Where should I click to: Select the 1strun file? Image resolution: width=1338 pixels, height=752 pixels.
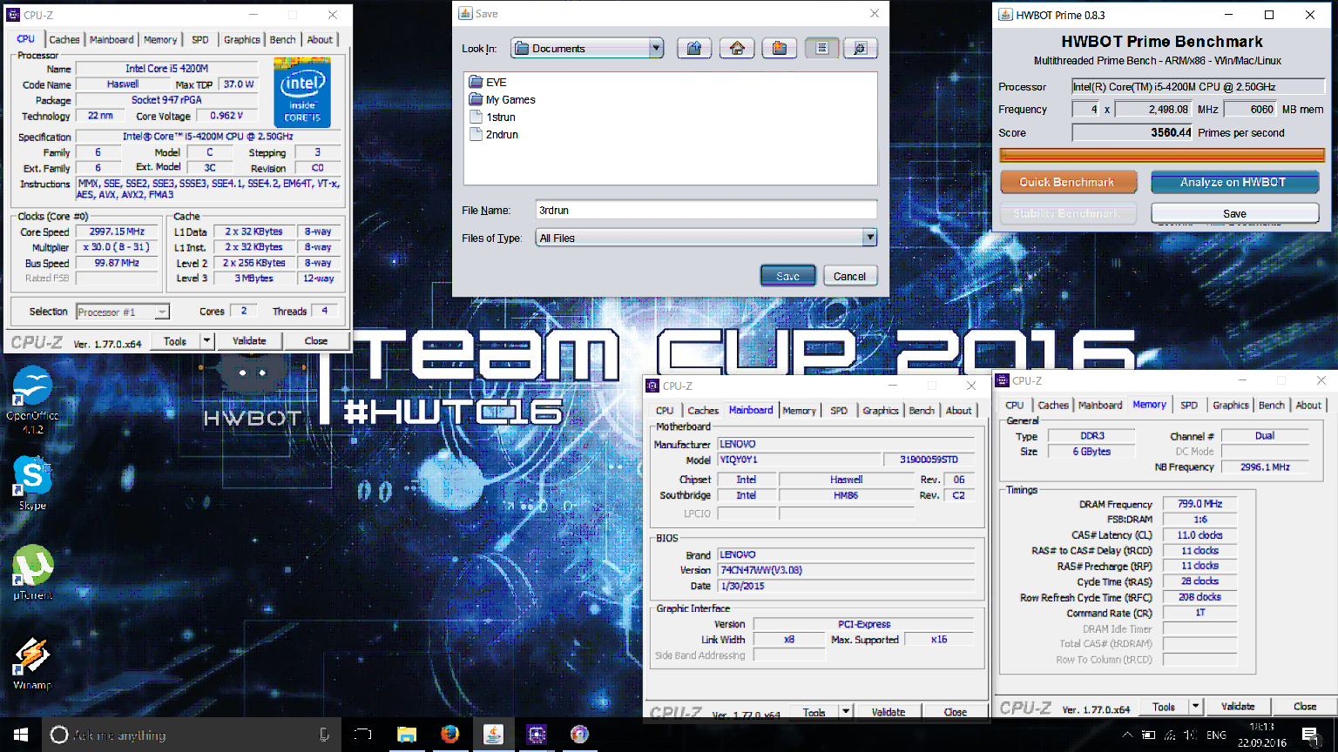[x=492, y=117]
